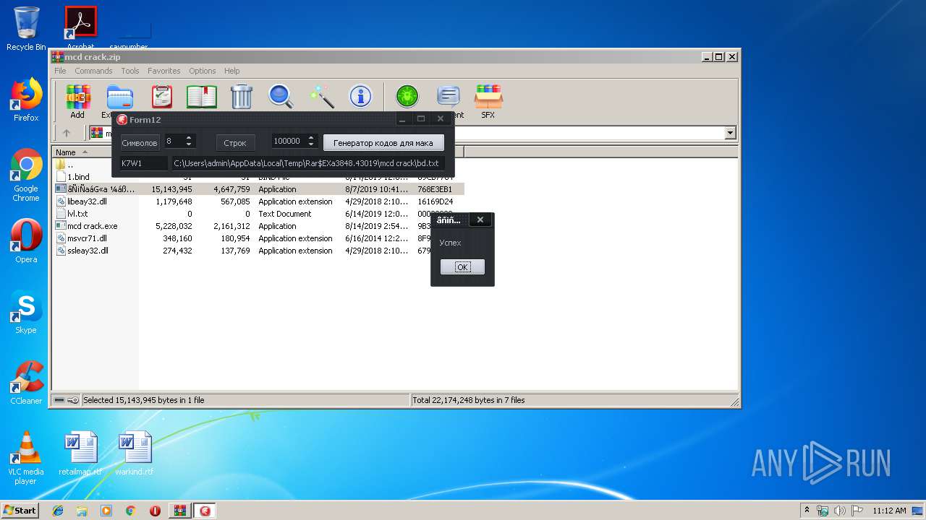Open Recycle Bin desktop icon
The image size is (926, 520).
(26, 29)
